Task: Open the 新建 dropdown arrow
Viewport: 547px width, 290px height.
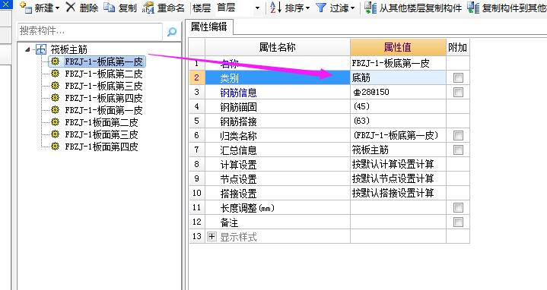Action: (x=57, y=8)
